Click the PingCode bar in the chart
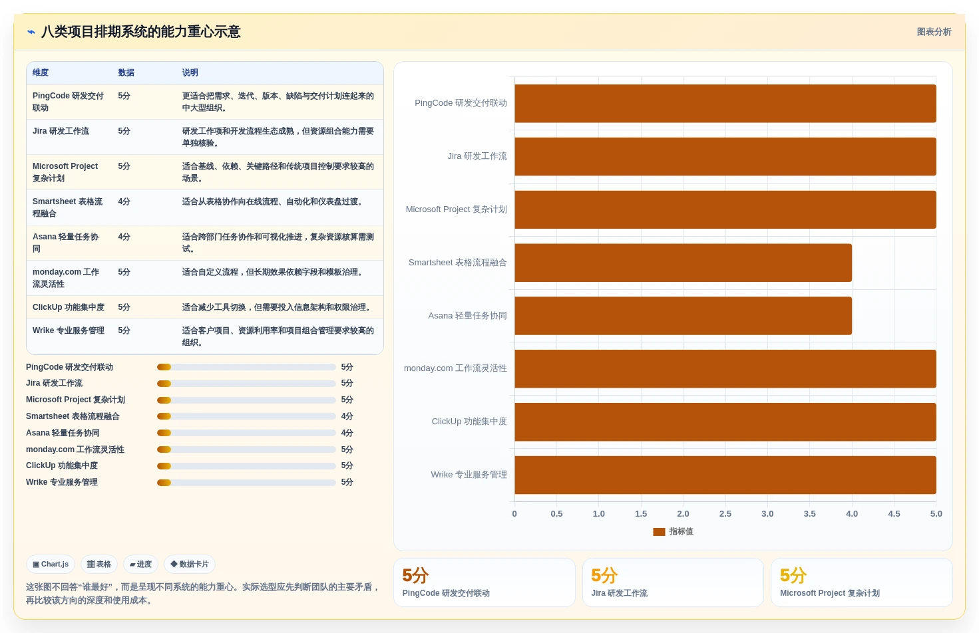979x633 pixels. point(725,104)
